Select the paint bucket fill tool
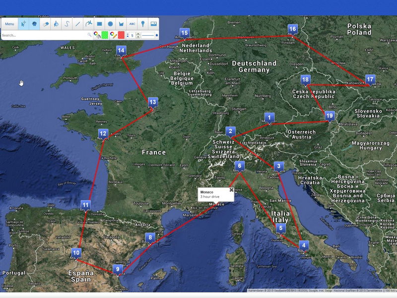The image size is (397, 298). (56, 24)
